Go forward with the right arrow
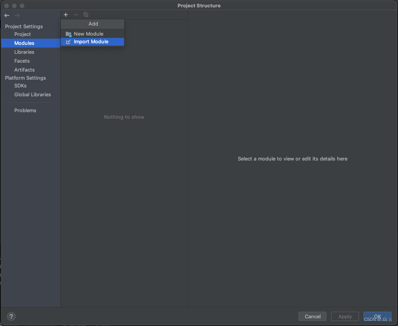This screenshot has height=326, width=398. [x=17, y=15]
